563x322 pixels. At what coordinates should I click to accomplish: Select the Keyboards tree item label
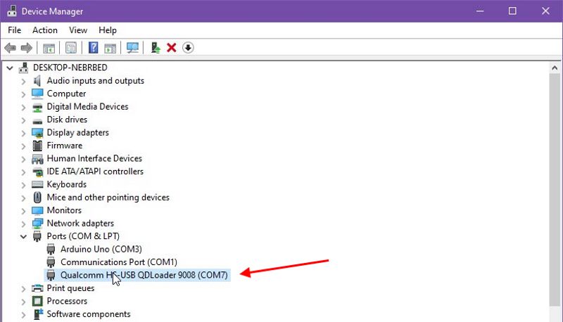[67, 184]
